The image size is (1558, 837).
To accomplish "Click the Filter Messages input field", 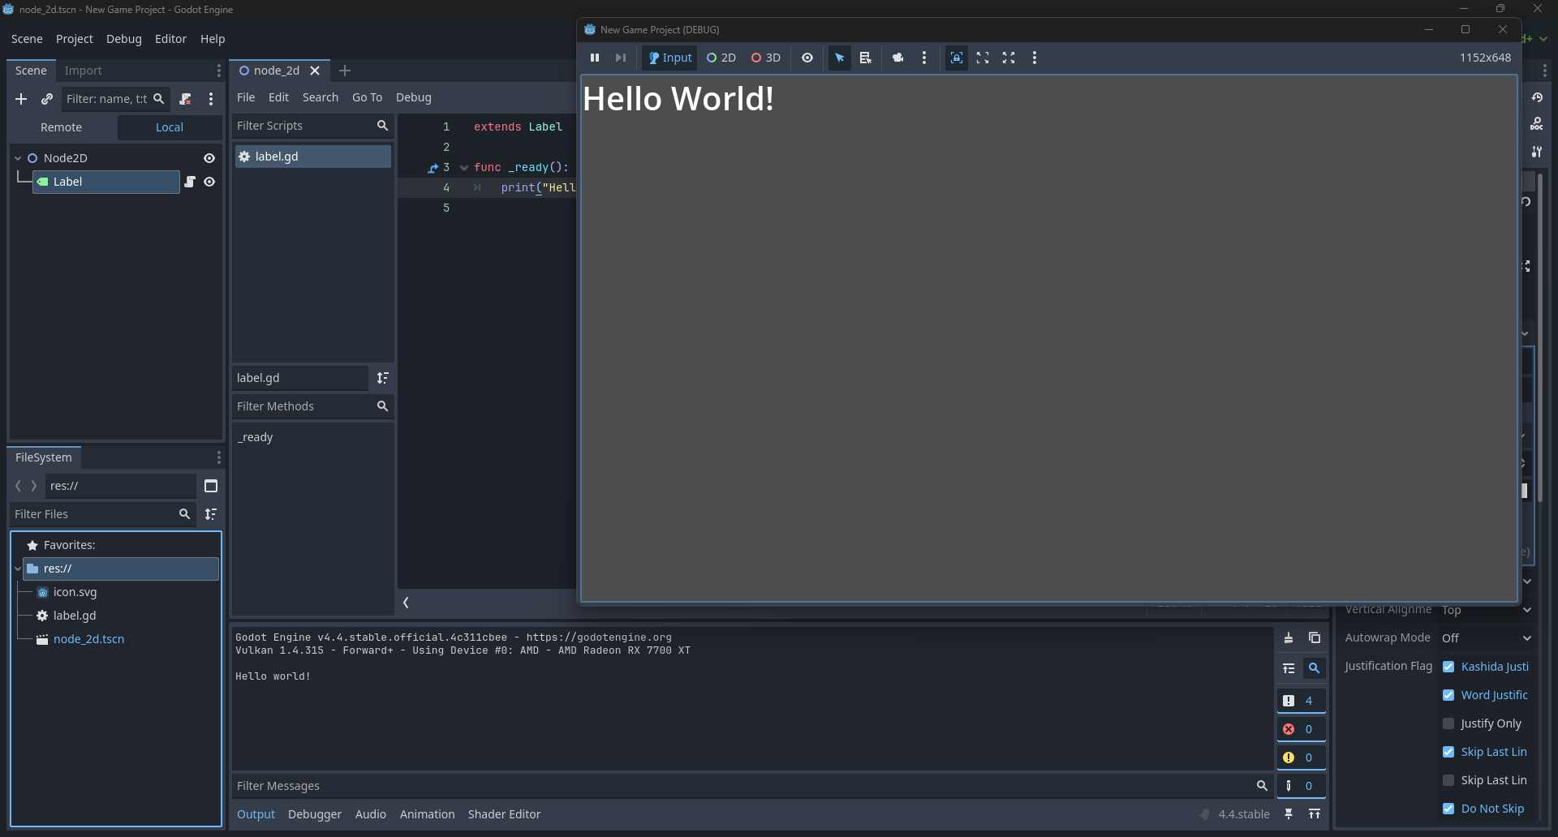I will pos(742,786).
